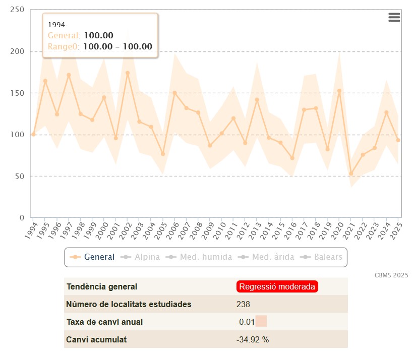This screenshot has height=351, width=414.
Task: Click the swatch beside -0.01 annual rate
Action: [261, 321]
